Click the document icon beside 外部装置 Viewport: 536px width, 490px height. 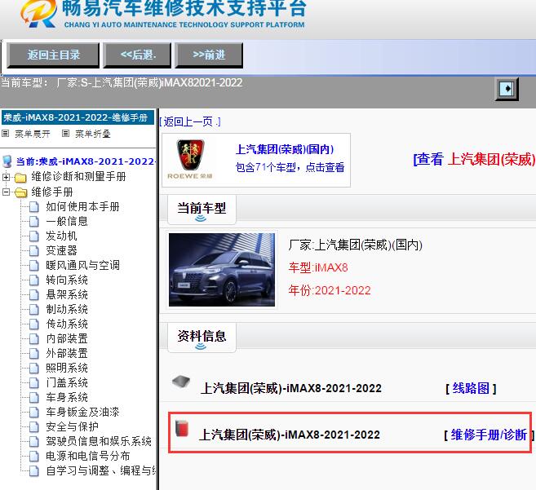coord(33,353)
